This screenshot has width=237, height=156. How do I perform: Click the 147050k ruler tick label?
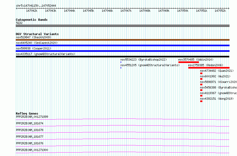click(x=183, y=11)
